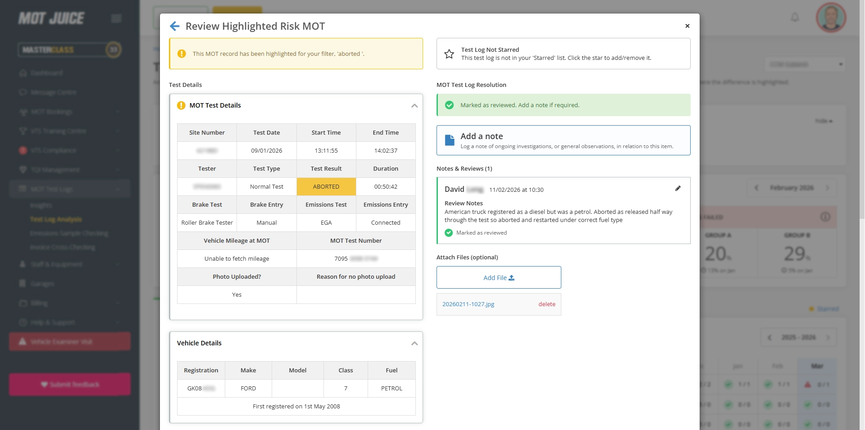Open the notifications bell
The height and width of the screenshot is (430, 865).
795,17
